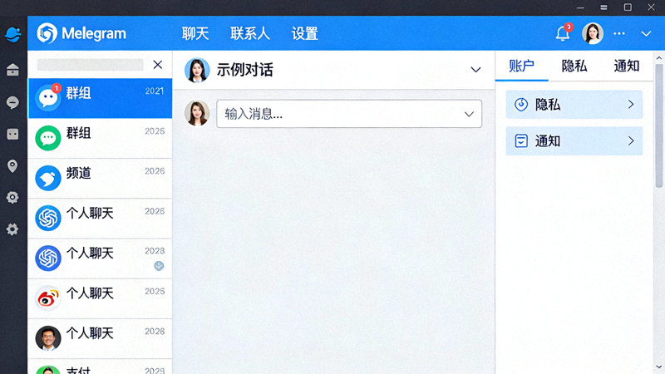
Task: Click the Weibo eye avatar icon
Action: point(48,298)
